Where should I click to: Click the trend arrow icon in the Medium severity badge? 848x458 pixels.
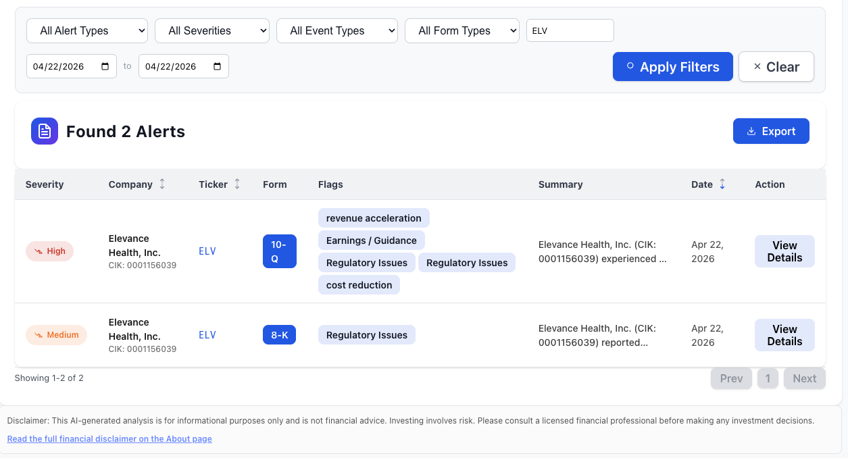point(39,334)
